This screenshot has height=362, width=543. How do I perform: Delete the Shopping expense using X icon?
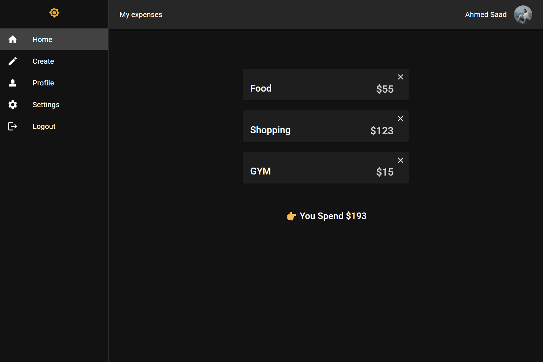pos(400,119)
